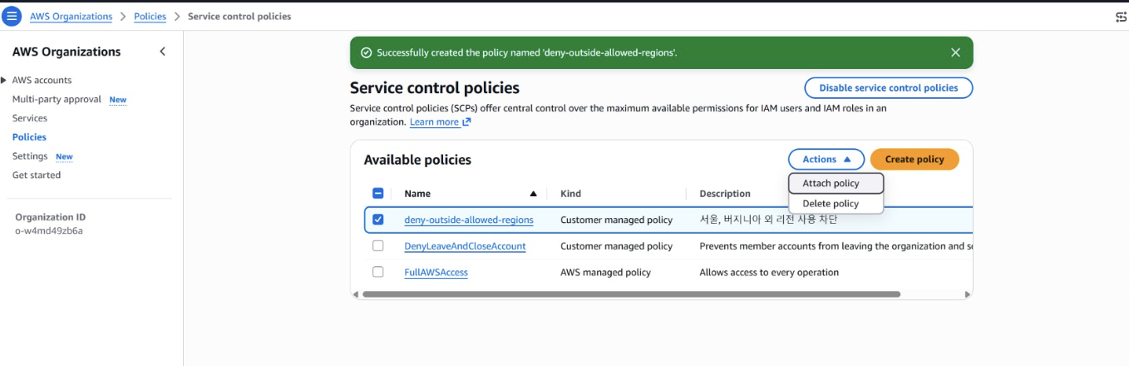This screenshot has height=366, width=1129.
Task: Check the DenyLeaveAndCloseAccount checkbox
Action: point(377,245)
